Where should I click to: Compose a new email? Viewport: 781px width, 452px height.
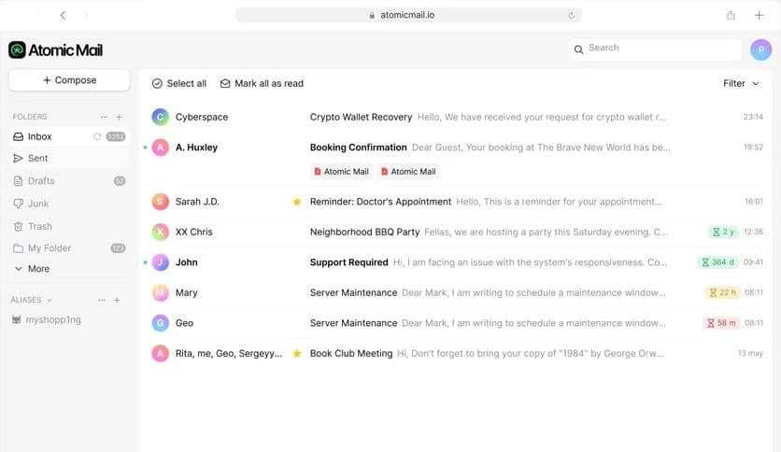click(x=69, y=80)
